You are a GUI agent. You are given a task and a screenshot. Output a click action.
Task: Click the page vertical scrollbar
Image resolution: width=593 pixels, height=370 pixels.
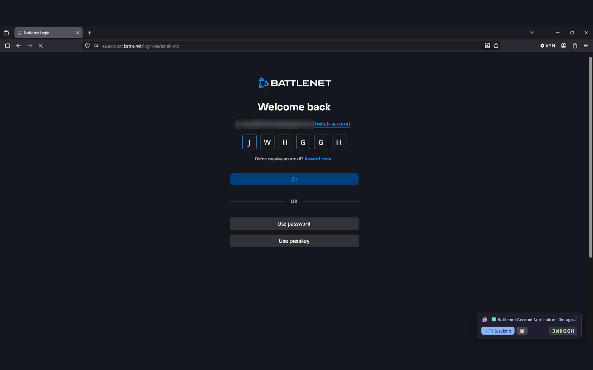(x=590, y=157)
